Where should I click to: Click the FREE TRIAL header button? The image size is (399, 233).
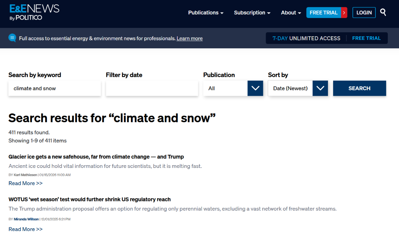click(x=324, y=12)
